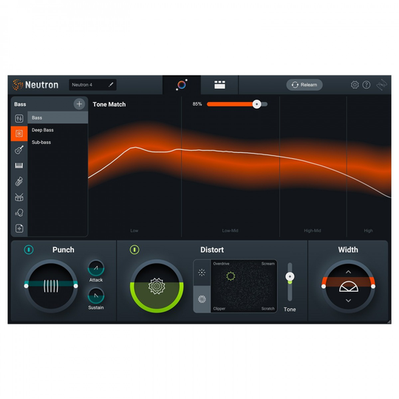Open the help question mark icon
The width and height of the screenshot is (399, 399).
pyautogui.click(x=366, y=85)
